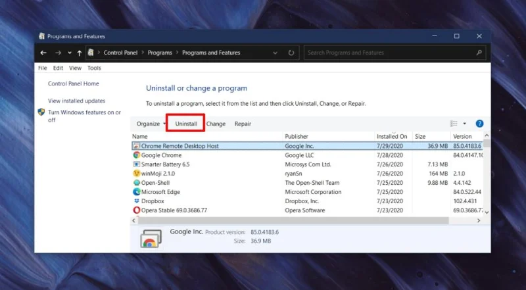The width and height of the screenshot is (526, 290).
Task: Select the Open-Shell entry name
Action: pyautogui.click(x=155, y=183)
